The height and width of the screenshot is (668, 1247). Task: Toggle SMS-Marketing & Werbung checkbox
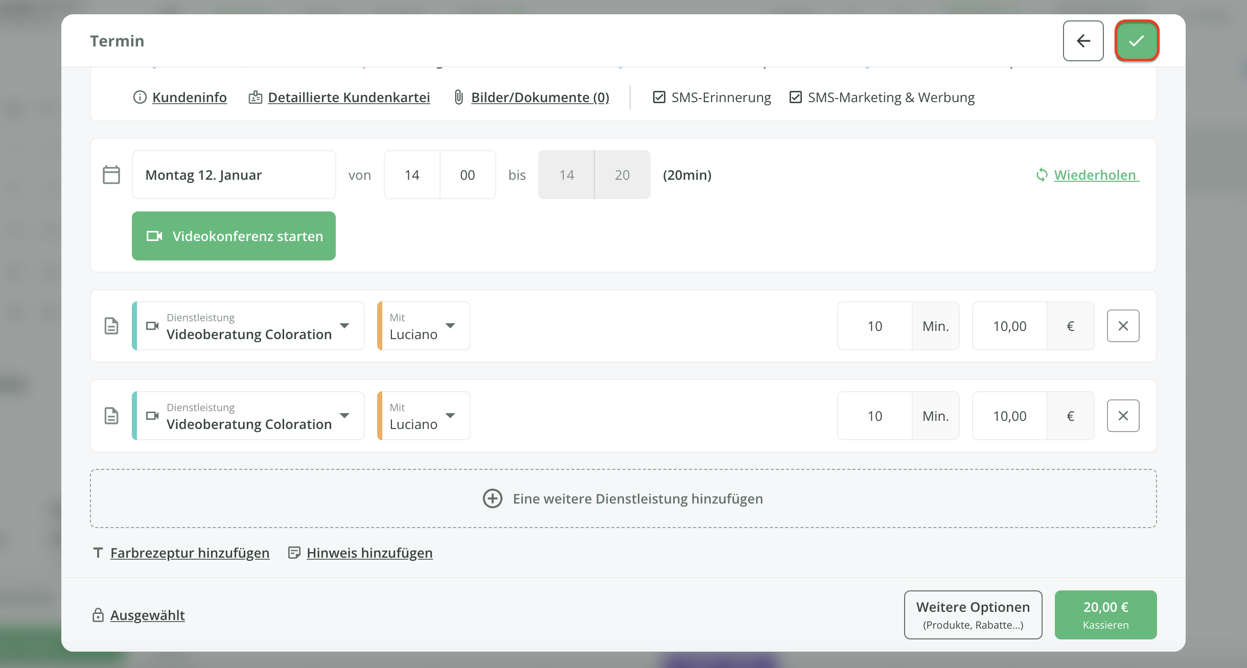point(796,97)
